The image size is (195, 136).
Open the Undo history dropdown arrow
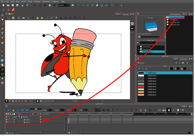(x=31, y=5)
